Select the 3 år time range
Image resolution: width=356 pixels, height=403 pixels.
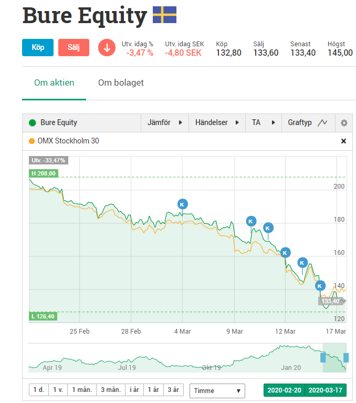coord(173,390)
